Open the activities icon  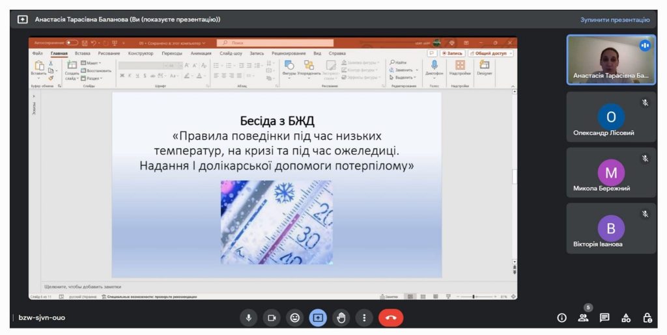[x=626, y=317]
